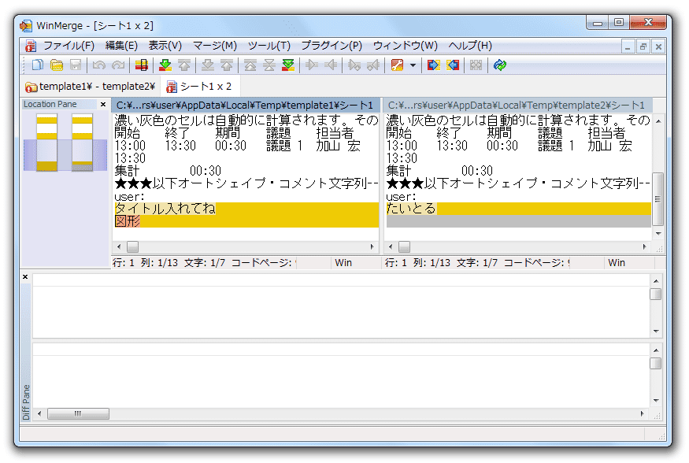Image resolution: width=689 pixels, height=463 pixels.
Task: Open the ヘルプ(H) menu
Action: click(470, 46)
